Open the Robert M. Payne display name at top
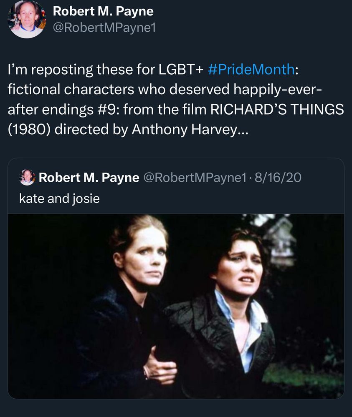 click(103, 11)
